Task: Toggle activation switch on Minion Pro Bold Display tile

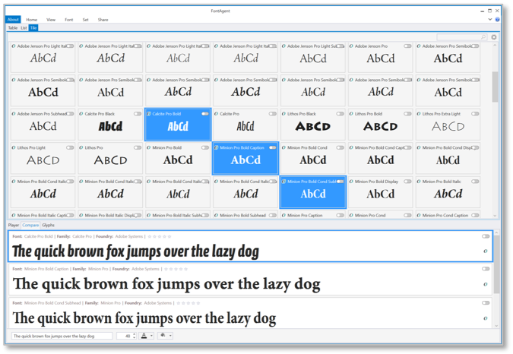Action: click(407, 182)
